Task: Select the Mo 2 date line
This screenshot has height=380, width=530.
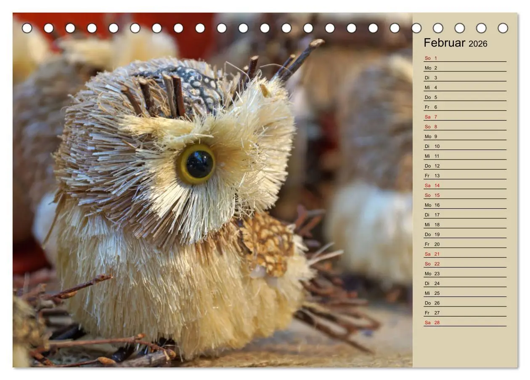Action: click(465, 68)
